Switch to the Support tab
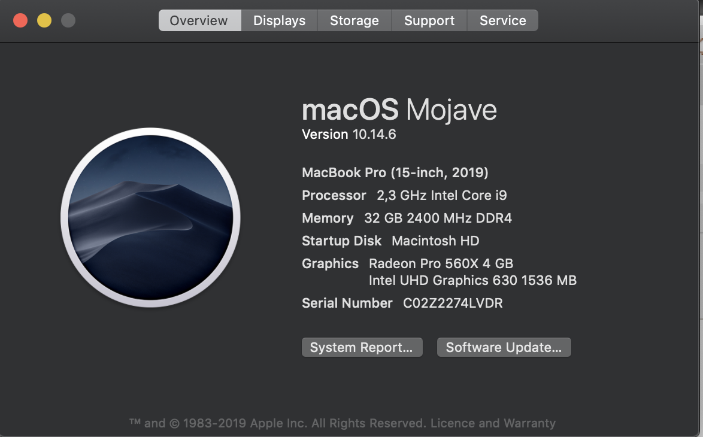The height and width of the screenshot is (437, 703). click(x=429, y=20)
